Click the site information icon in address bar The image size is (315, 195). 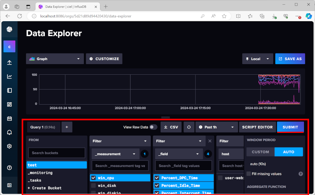pos(34,16)
